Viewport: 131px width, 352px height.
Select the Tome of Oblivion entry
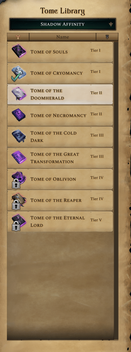pos(60,179)
